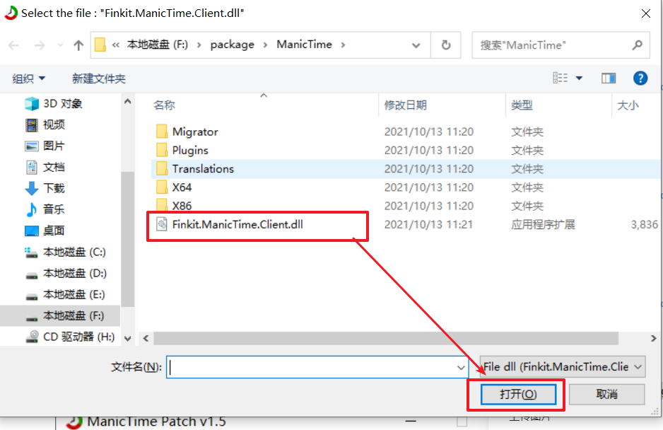Image resolution: width=663 pixels, height=430 pixels.
Task: Click the ManicTime breadcrumb segment
Action: (304, 45)
